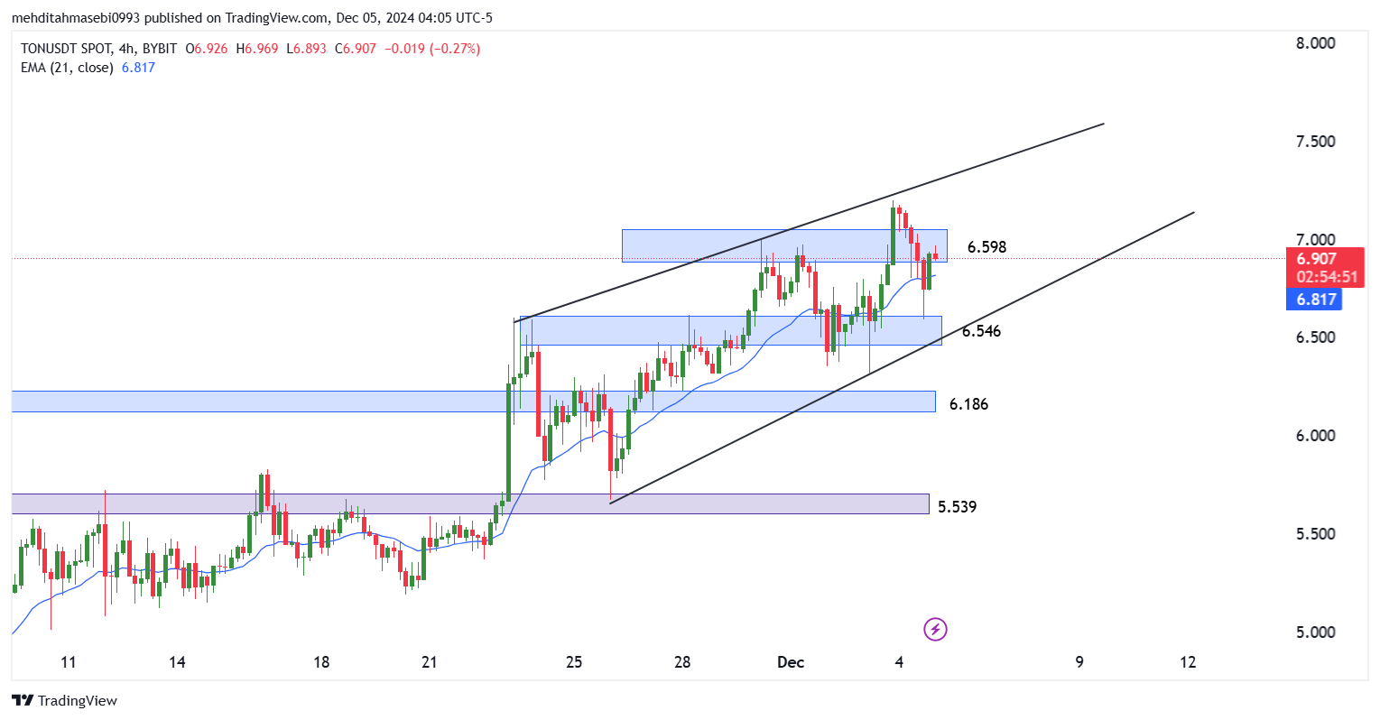This screenshot has height=720, width=1380.
Task: Click the TradingView logo at bottom left
Action: point(64,700)
